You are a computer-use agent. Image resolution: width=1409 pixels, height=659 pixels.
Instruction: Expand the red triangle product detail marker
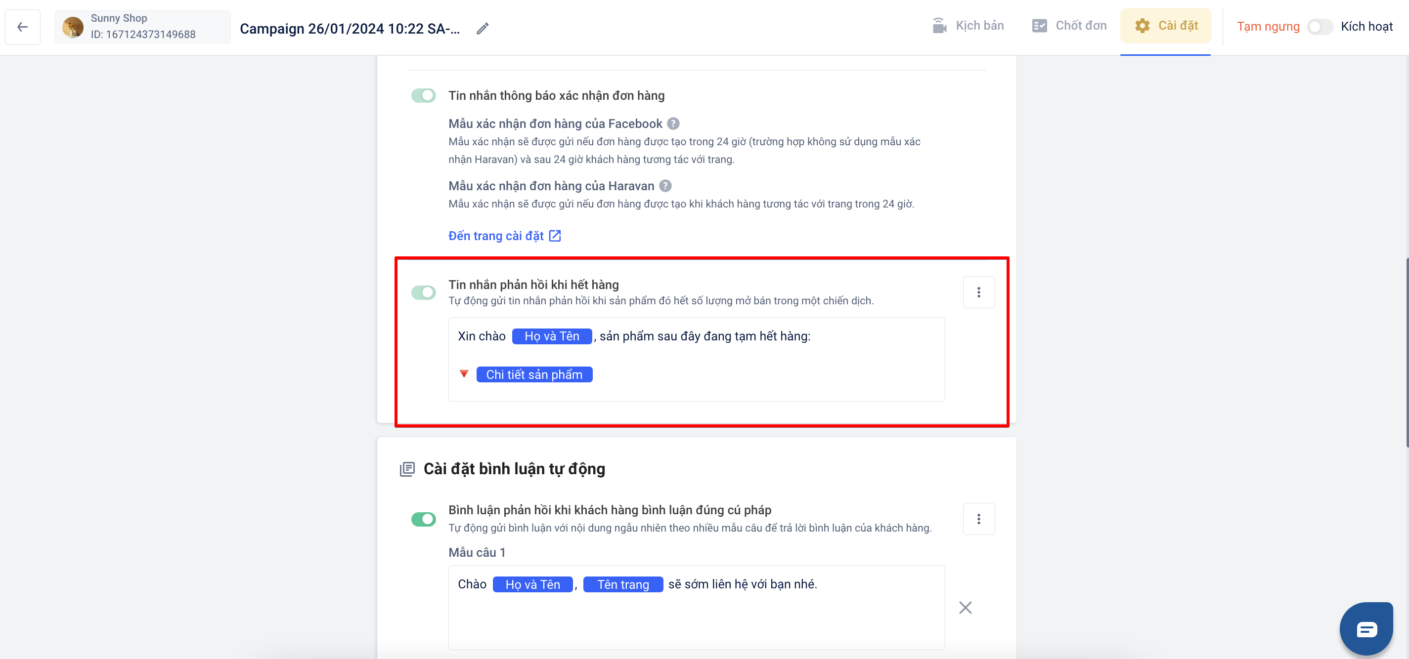464,374
